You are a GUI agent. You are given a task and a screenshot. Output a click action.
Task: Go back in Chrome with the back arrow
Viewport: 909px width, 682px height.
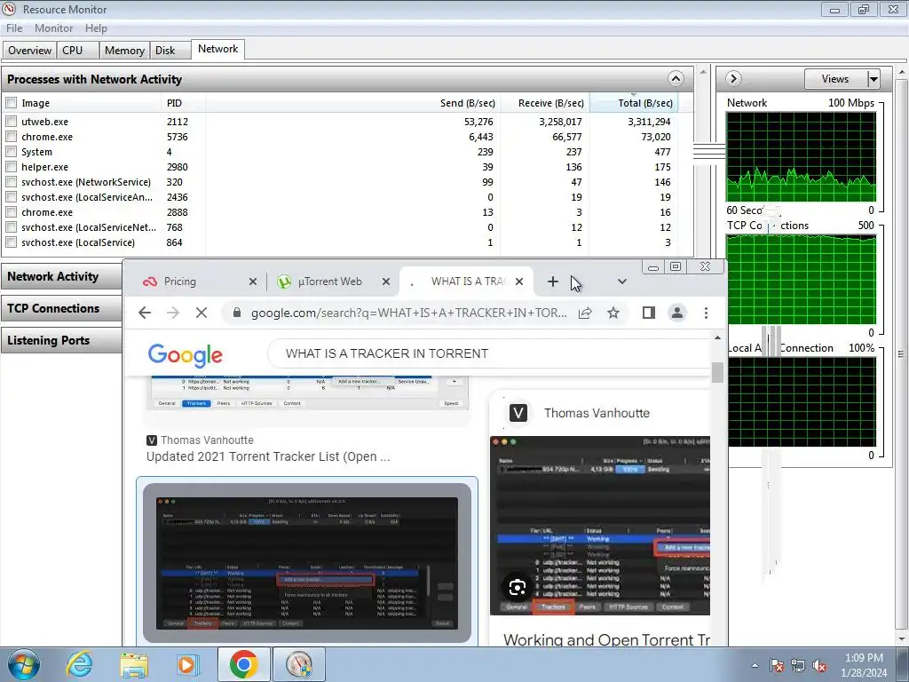[145, 313]
